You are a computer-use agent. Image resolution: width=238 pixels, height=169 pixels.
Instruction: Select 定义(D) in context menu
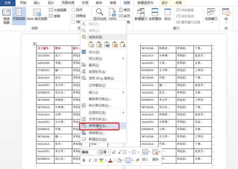pyautogui.click(x=103, y=52)
